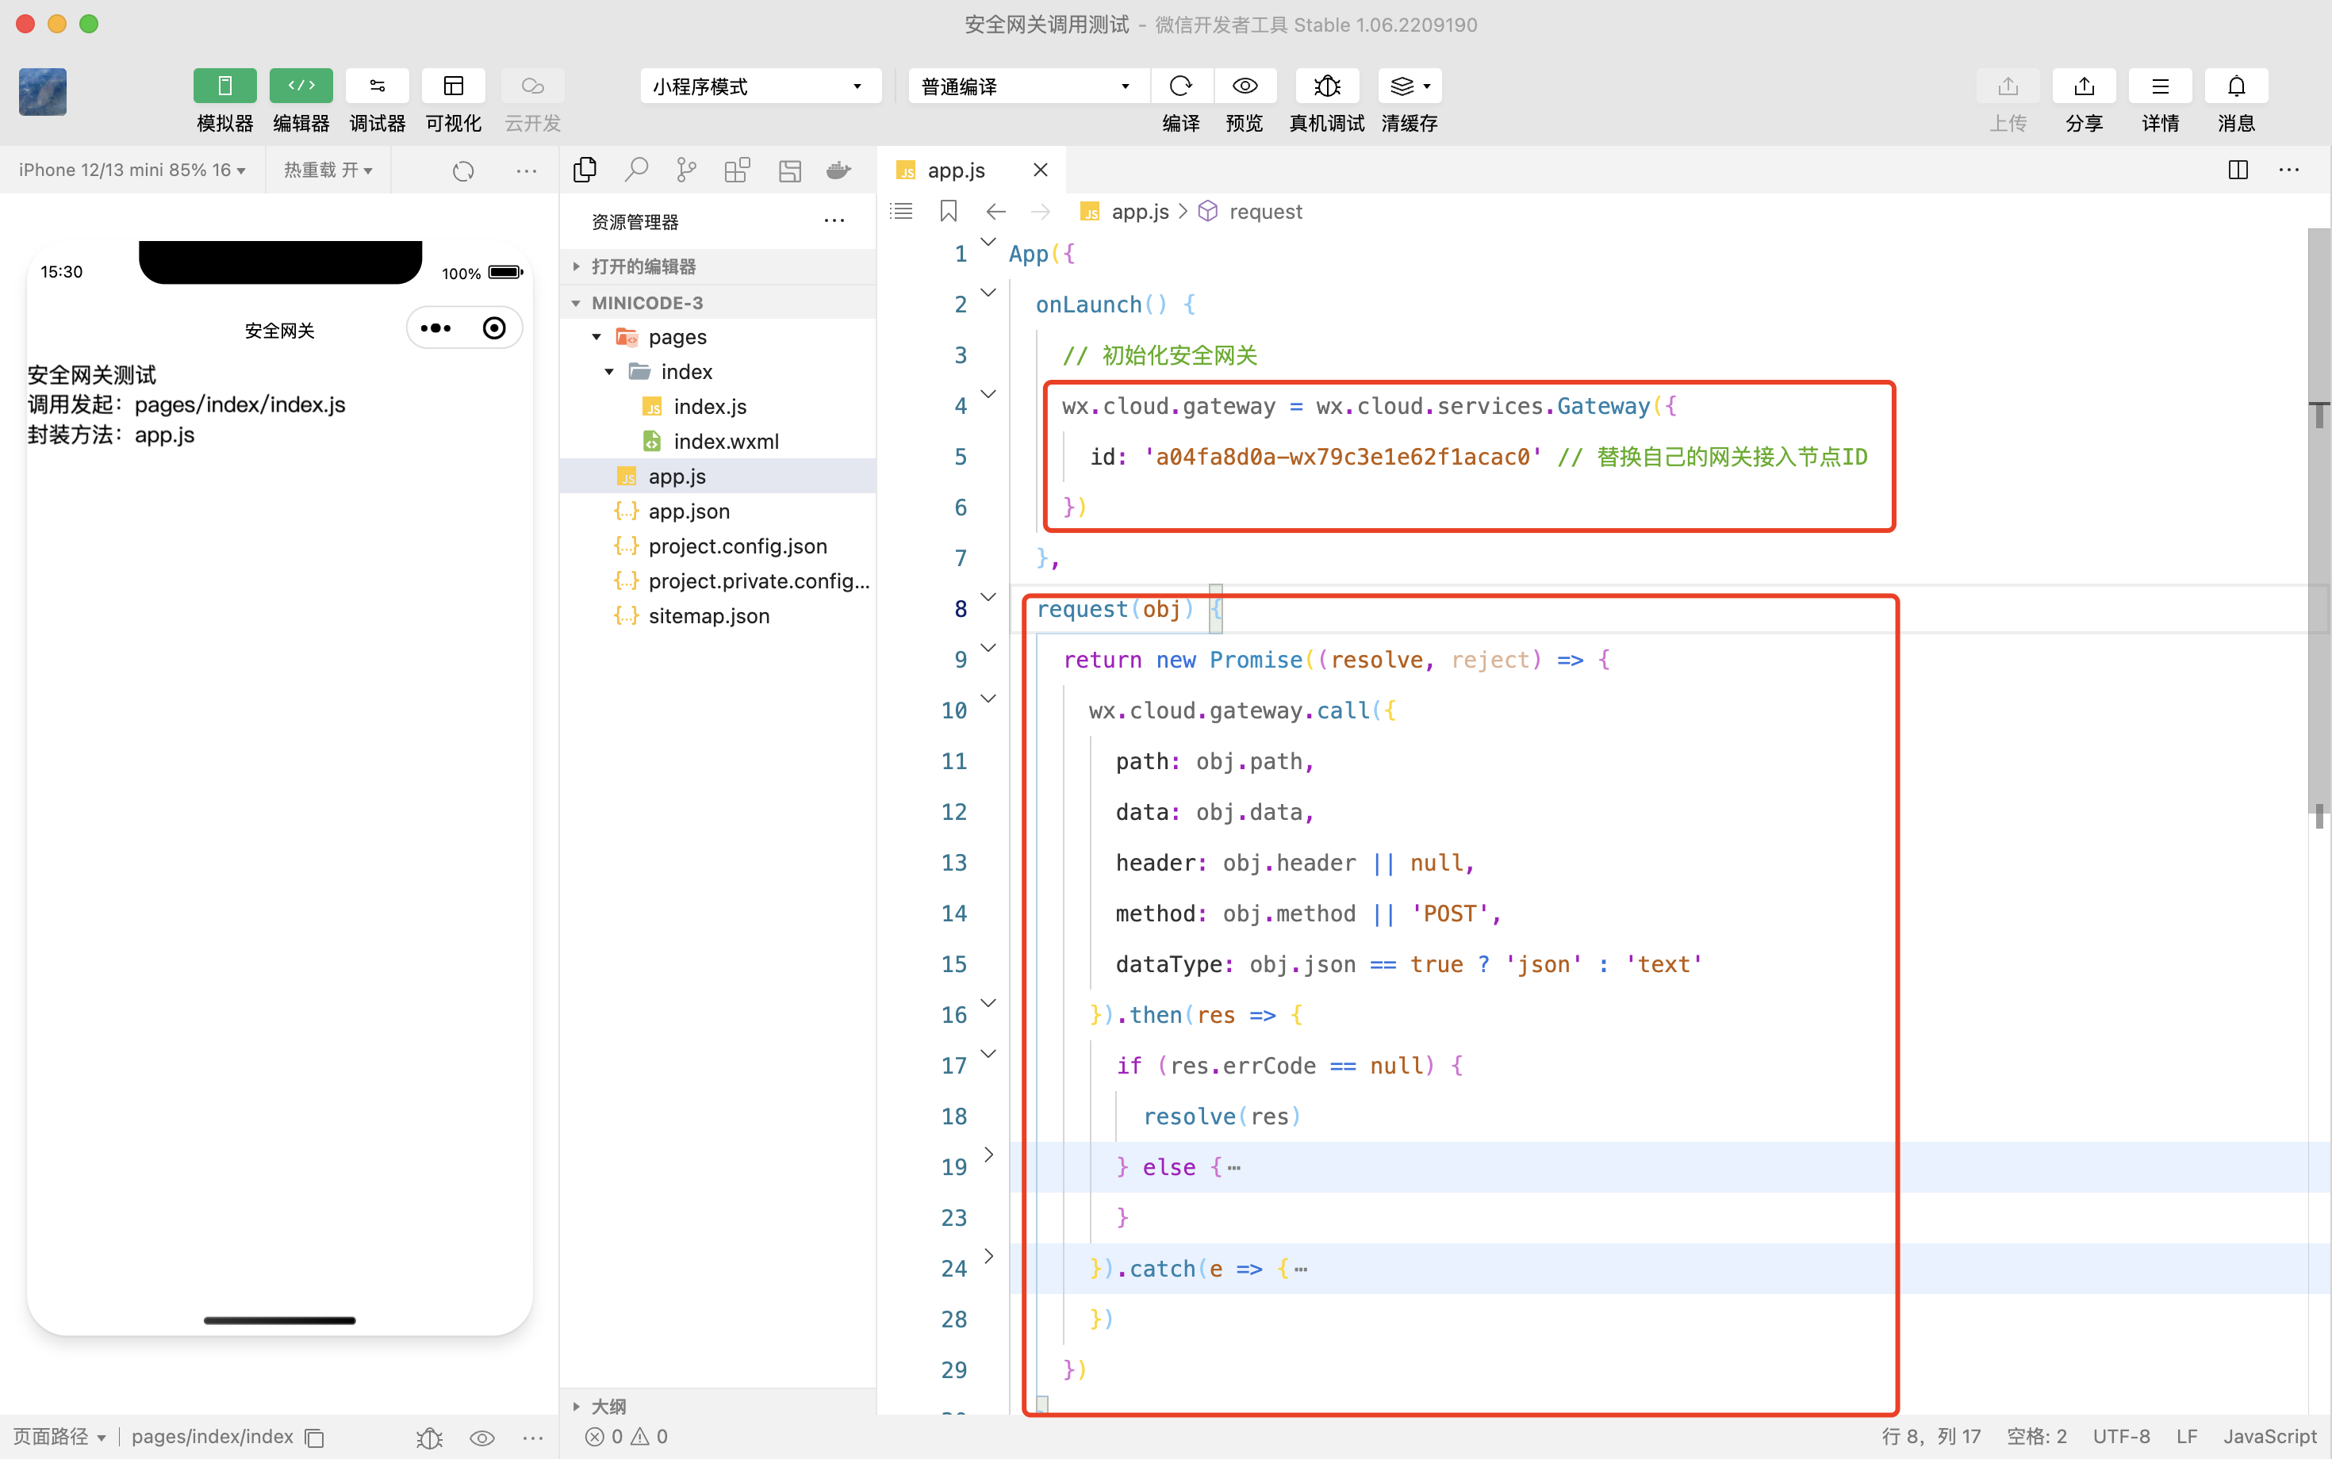Click the details (详情) button
This screenshot has height=1459, width=2332.
click(2159, 87)
